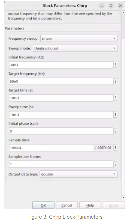131x222 pixels.
Task: Open the options menu beside Sweep time field
Action: tap(115, 115)
